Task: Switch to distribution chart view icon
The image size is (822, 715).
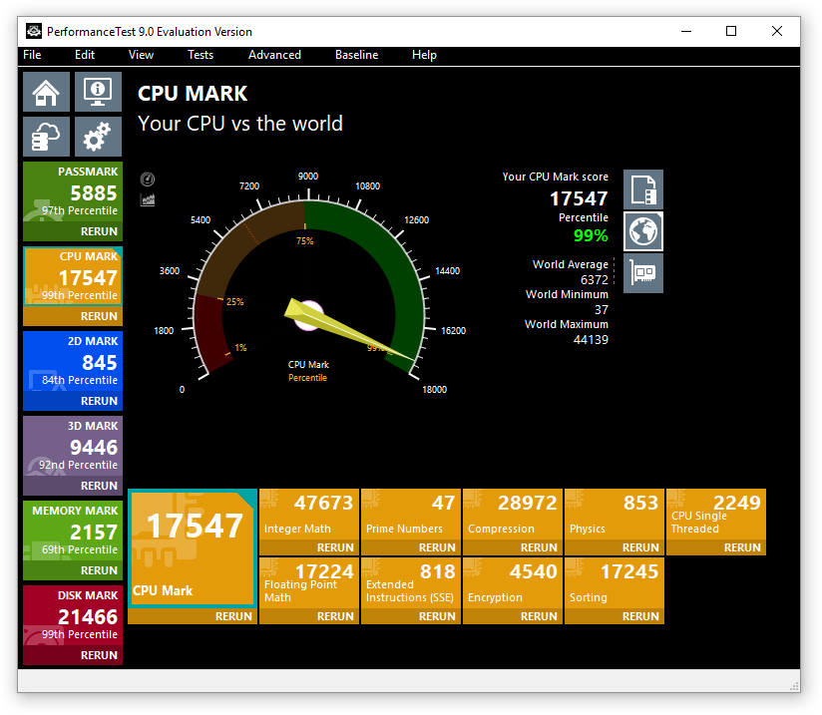Action: (148, 199)
